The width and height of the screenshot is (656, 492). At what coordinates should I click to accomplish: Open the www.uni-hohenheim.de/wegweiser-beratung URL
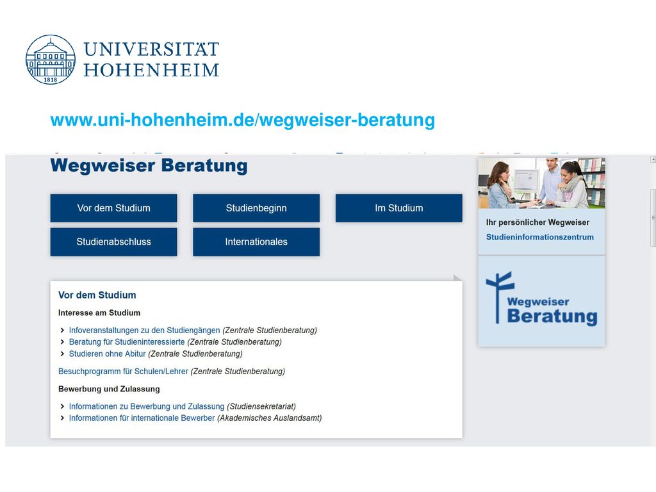(243, 120)
